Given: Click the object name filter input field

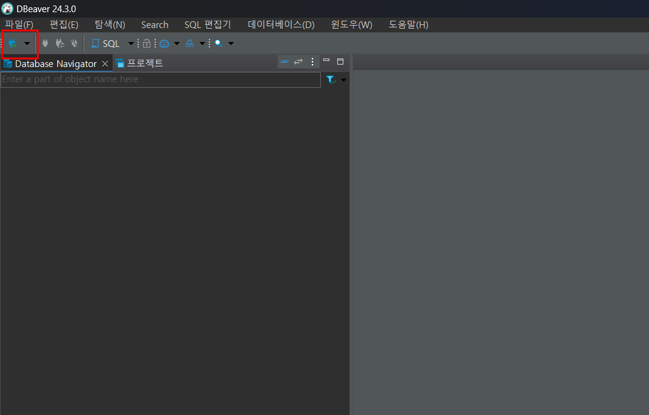Looking at the screenshot, I should pos(161,79).
